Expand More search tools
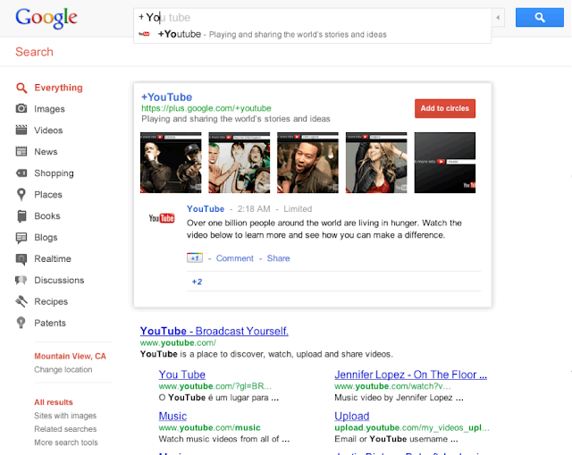The image size is (572, 455). coord(66,442)
